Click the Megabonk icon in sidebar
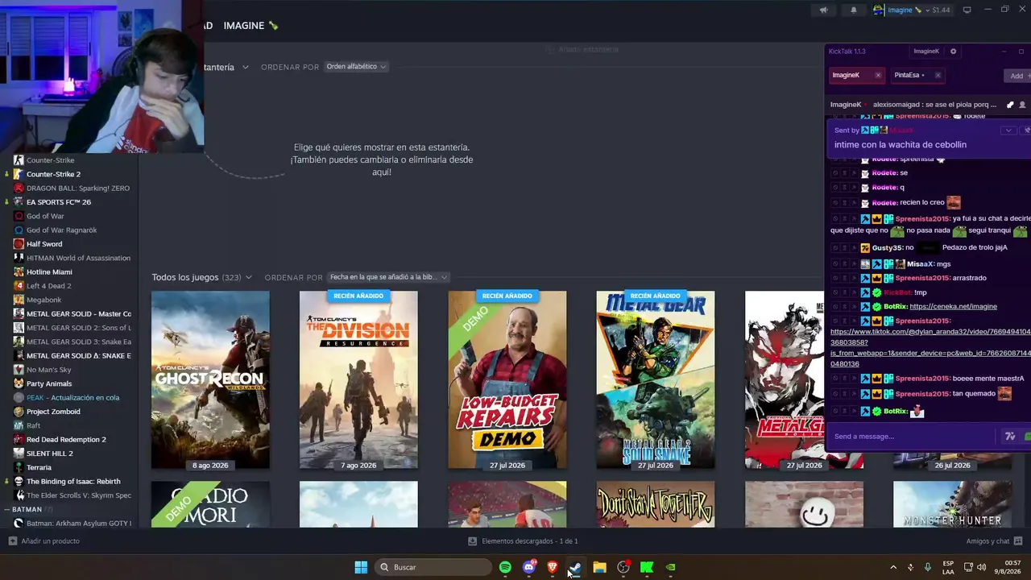The height and width of the screenshot is (580, 1031). click(19, 300)
